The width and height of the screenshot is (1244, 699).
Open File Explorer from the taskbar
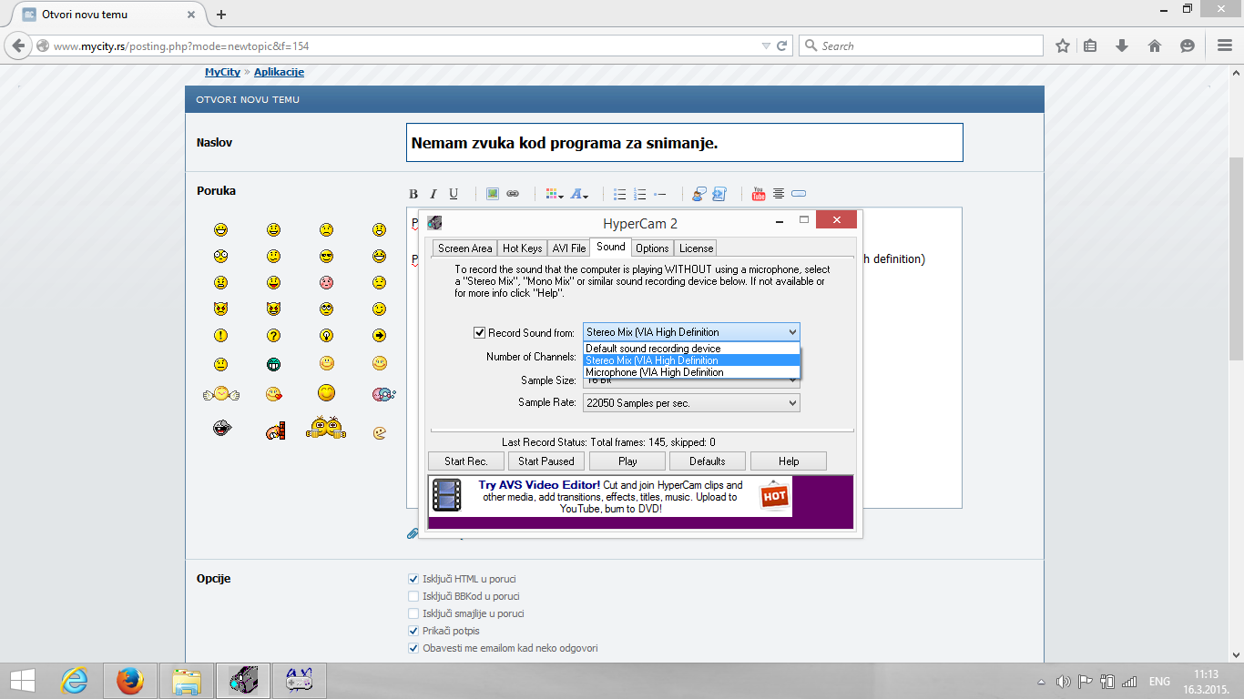click(x=186, y=680)
